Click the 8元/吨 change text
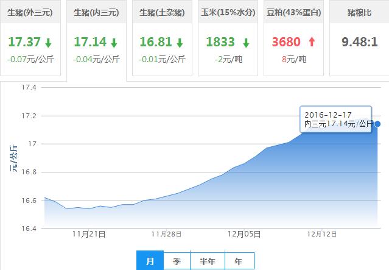 (294, 59)
